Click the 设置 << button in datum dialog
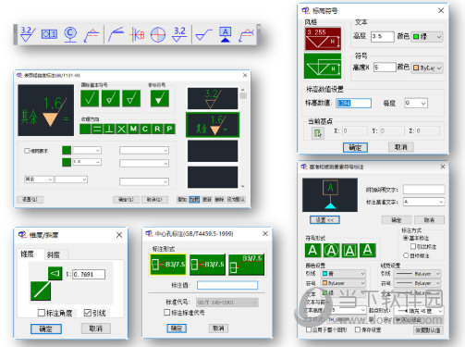The image size is (465, 347). [x=324, y=220]
